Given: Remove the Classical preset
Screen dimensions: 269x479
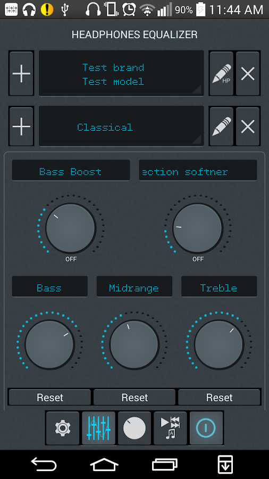Looking at the screenshot, I should point(248,126).
